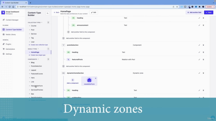216x121 pixels.
Task: Collapse the Single Types section
Action: tap(33, 49)
